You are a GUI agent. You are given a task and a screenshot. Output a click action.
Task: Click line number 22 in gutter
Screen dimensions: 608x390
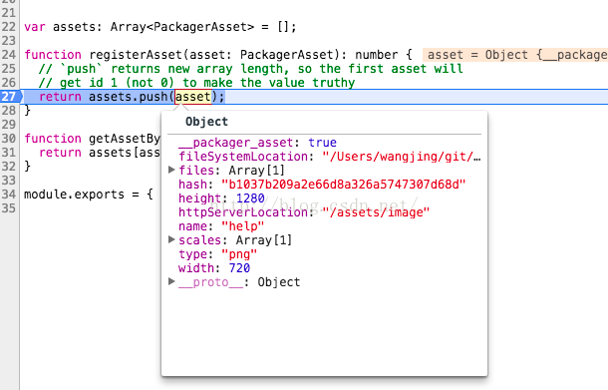tap(8, 27)
